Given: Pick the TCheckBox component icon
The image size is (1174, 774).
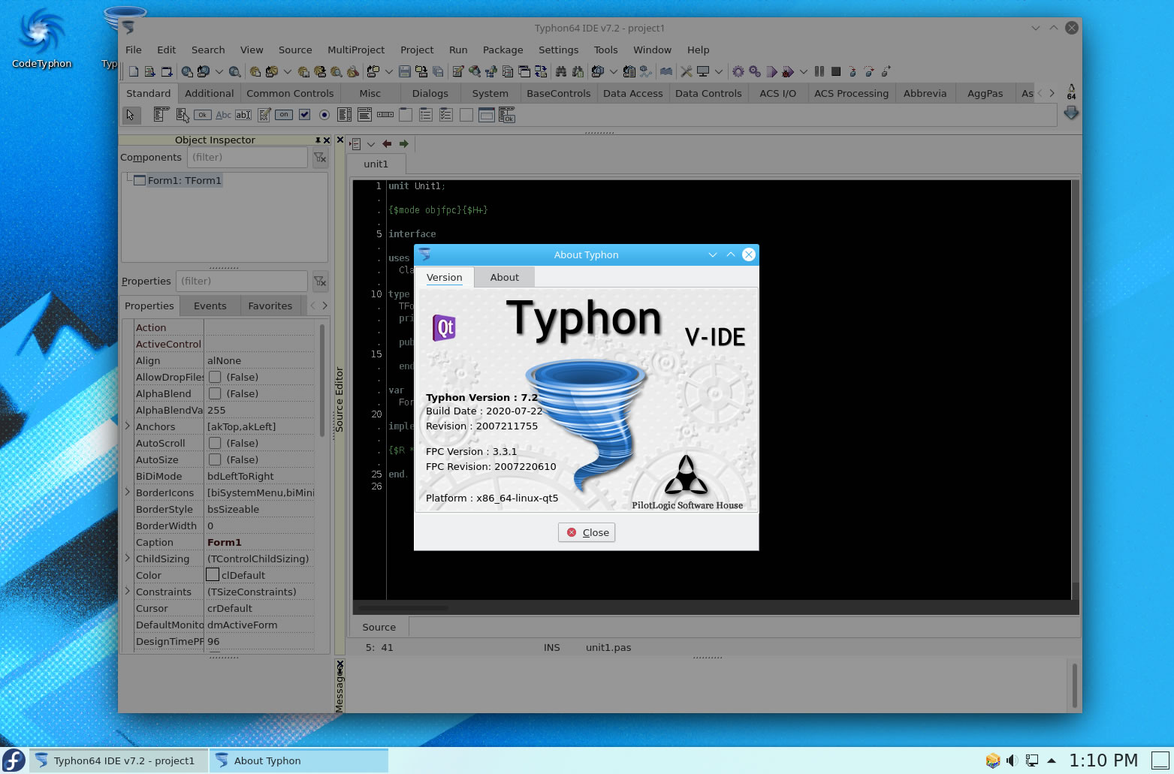Looking at the screenshot, I should [x=304, y=115].
